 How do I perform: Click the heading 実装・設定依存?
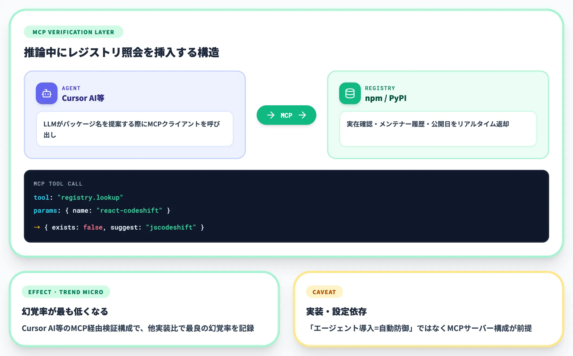[x=336, y=311]
